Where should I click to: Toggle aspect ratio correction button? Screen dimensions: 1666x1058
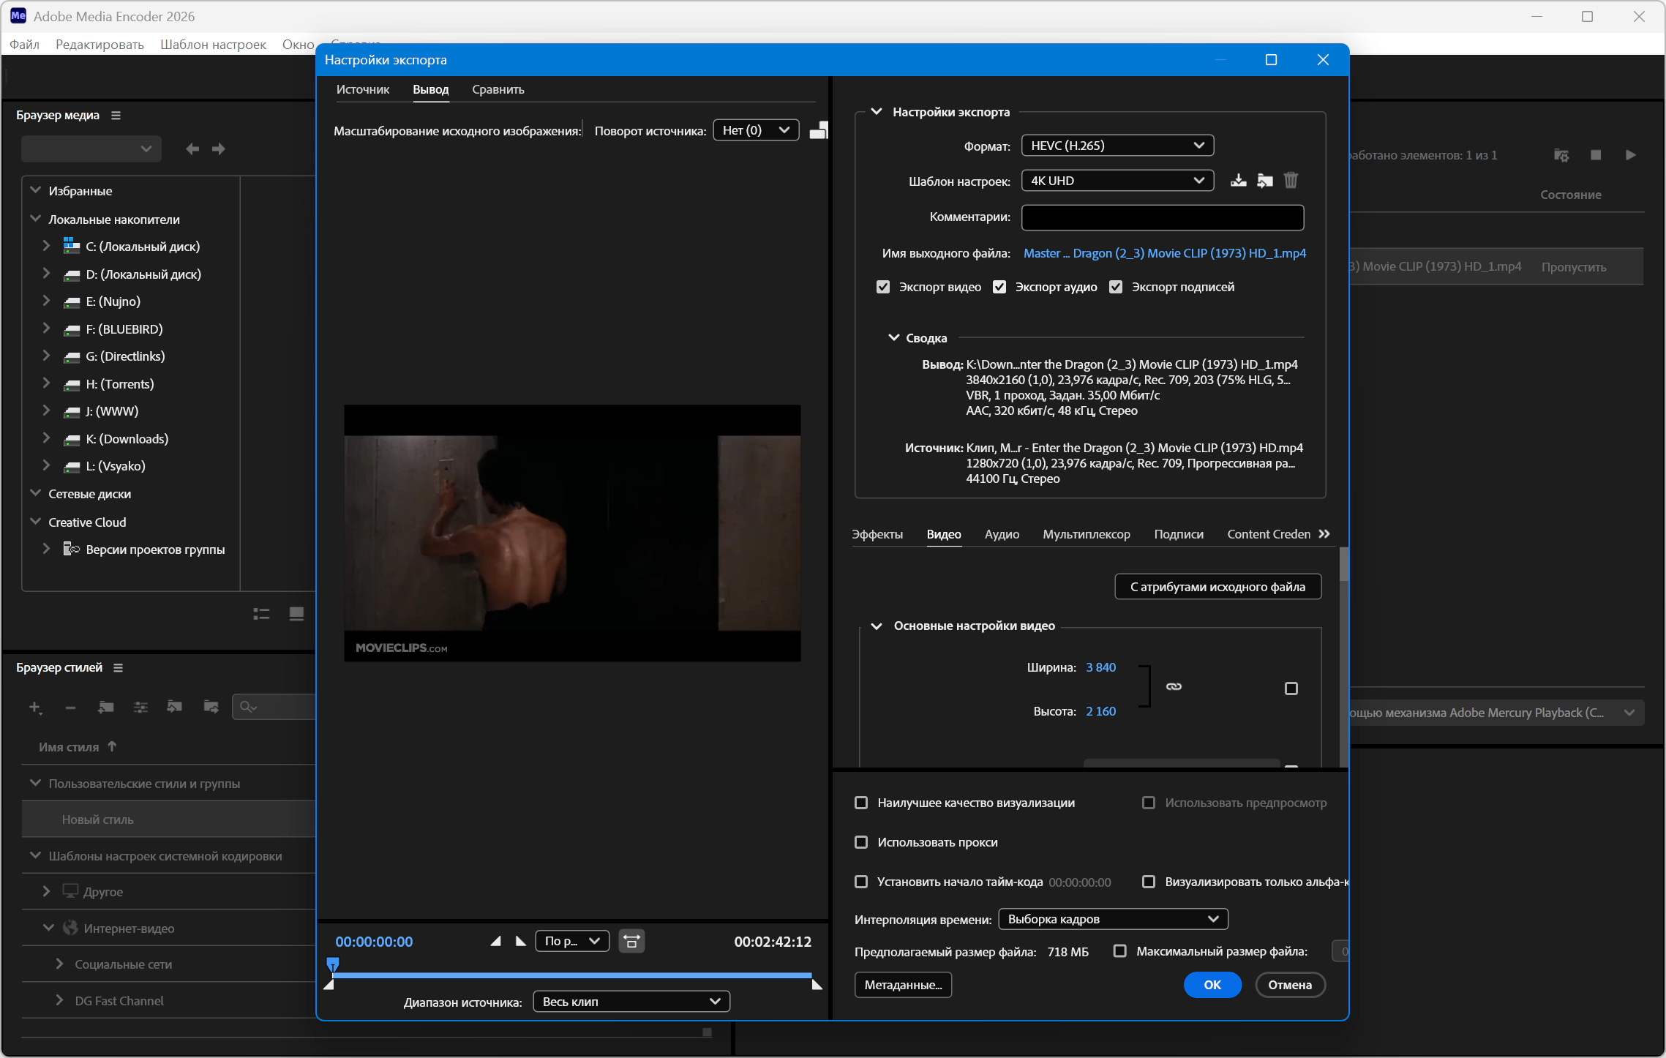pos(631,941)
